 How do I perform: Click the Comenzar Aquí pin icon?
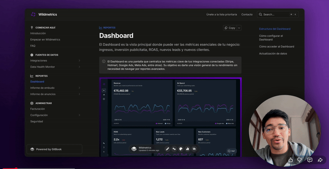[32, 27]
